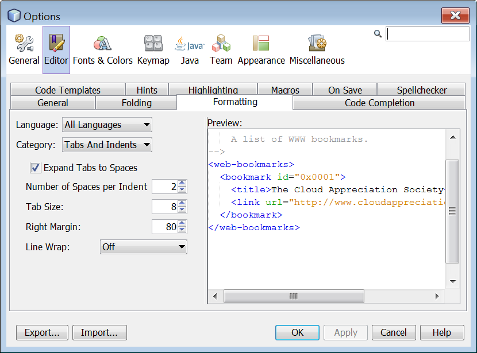
Task: Click 'A list of WWW bookmarks.' comment
Action: tap(299, 139)
